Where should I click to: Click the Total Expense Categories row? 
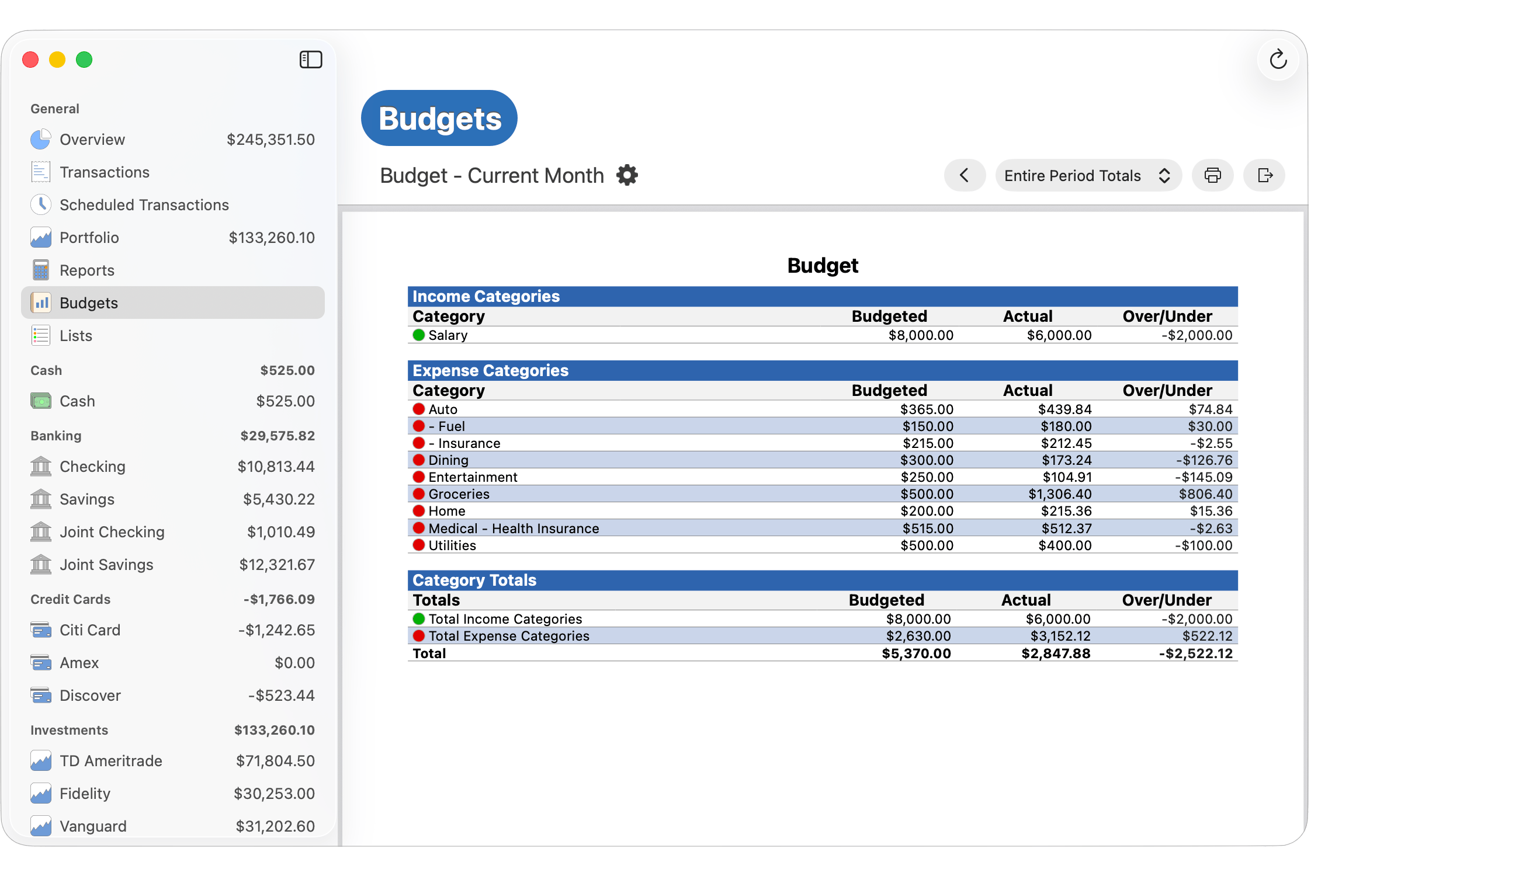tap(508, 635)
